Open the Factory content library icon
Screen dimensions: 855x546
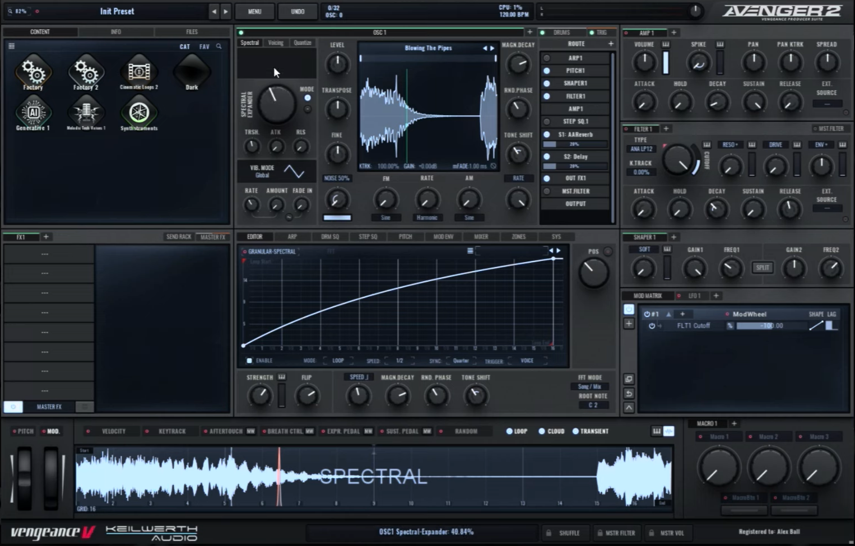[x=33, y=72]
